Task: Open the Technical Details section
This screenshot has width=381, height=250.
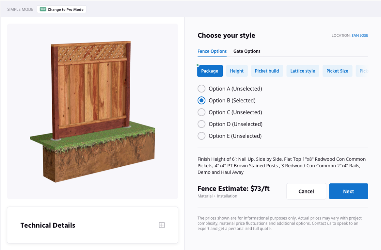Action: 48,225
